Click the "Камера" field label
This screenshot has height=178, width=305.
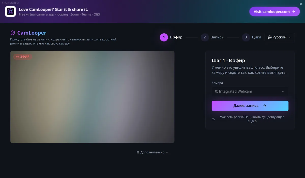click(x=217, y=83)
